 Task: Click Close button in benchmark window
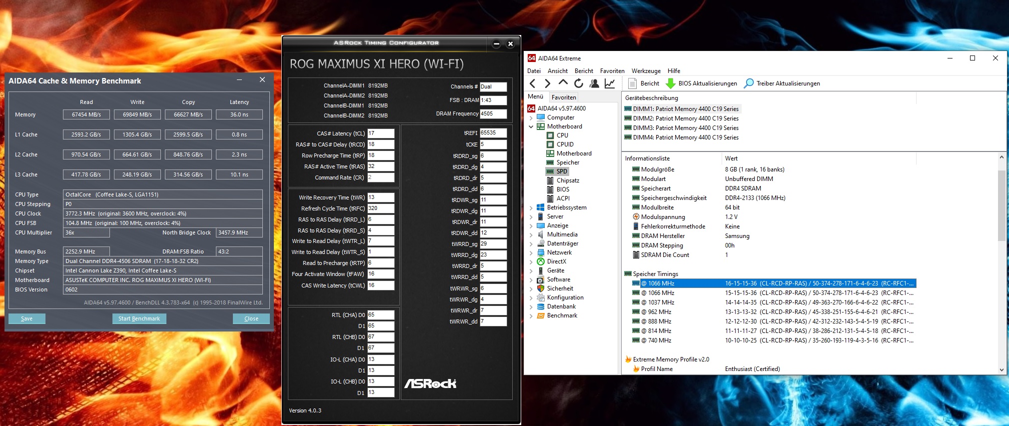(251, 318)
